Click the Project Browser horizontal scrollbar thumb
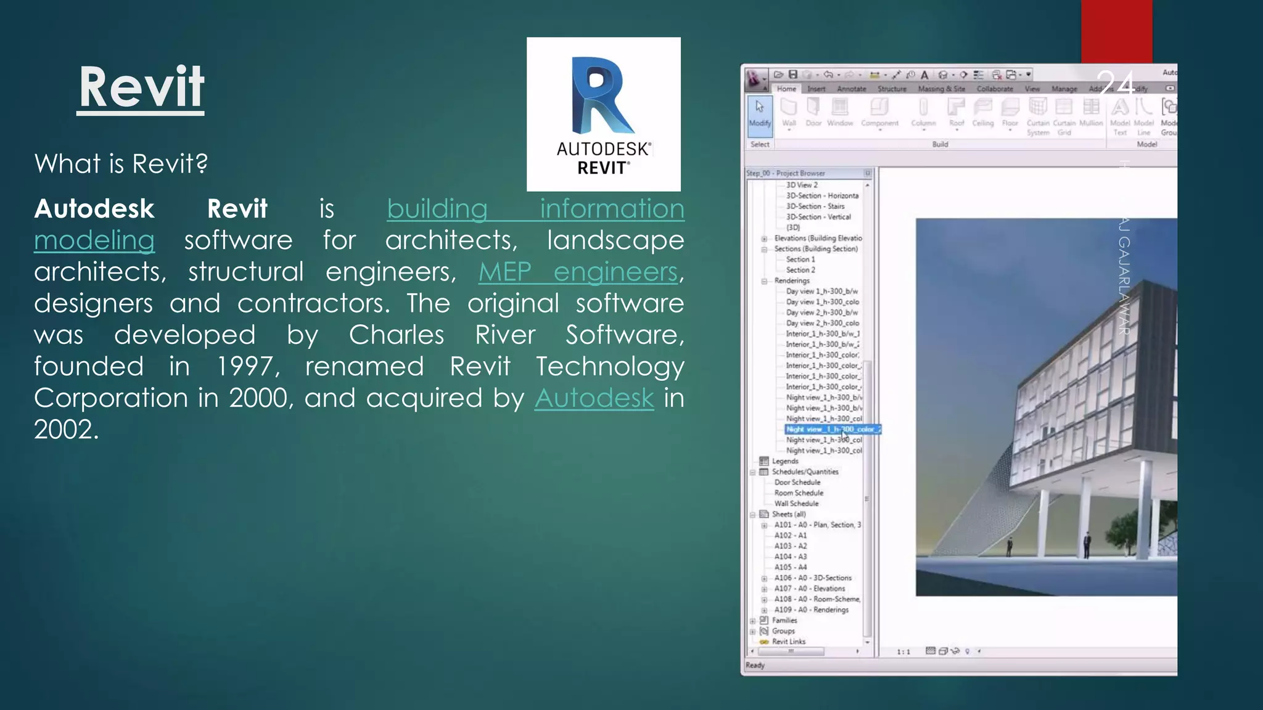 point(791,651)
